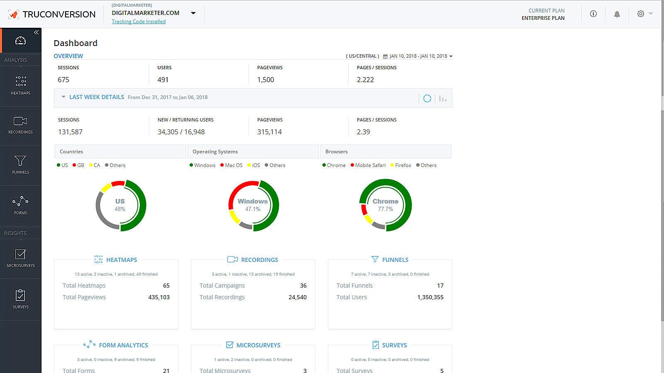Click the Overview link
The width and height of the screenshot is (664, 373).
(68, 56)
